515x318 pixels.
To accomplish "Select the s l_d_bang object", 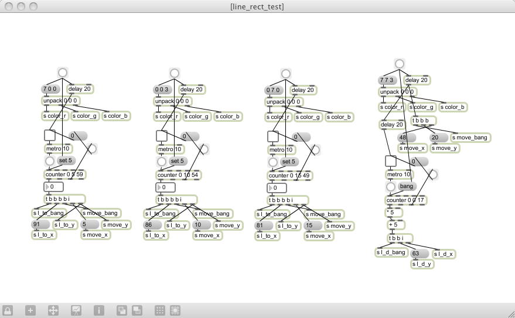I will [391, 252].
